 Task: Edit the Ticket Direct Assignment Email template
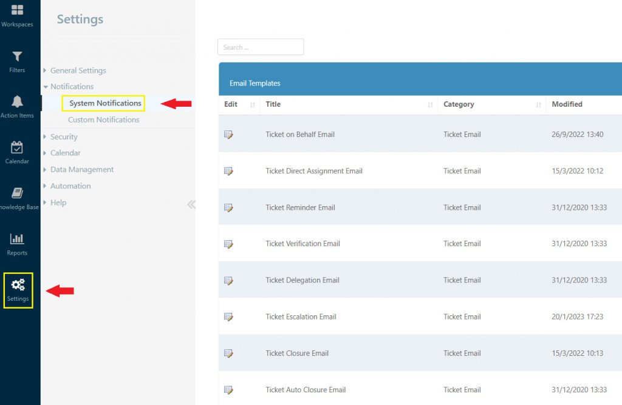click(x=228, y=171)
